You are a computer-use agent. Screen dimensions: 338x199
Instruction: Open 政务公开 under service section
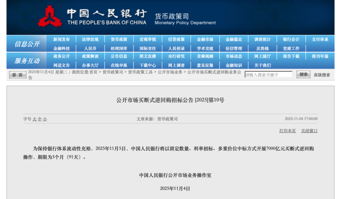tap(61, 56)
